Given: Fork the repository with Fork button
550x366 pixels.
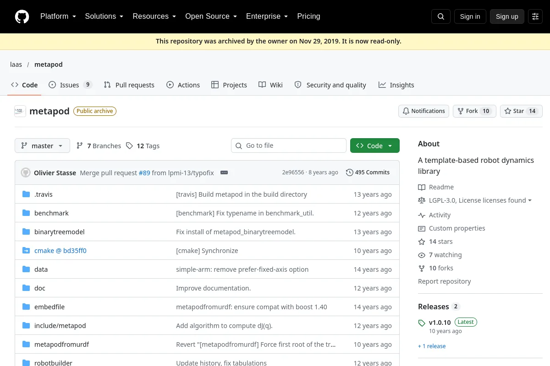Looking at the screenshot, I should (474, 111).
